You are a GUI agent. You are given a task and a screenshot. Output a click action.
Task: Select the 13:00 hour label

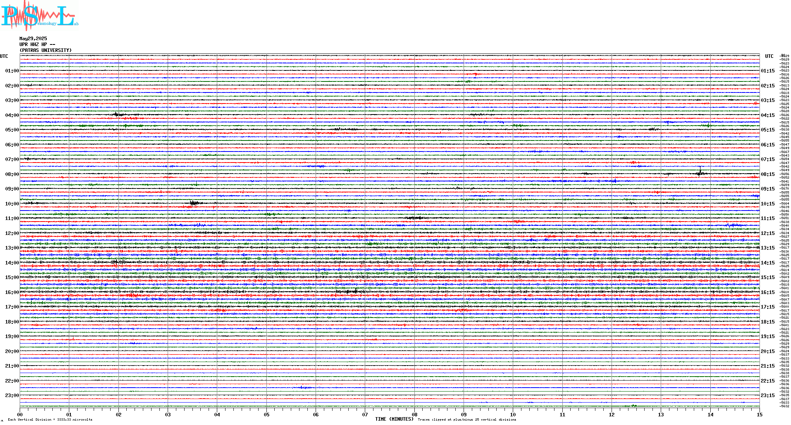[x=12, y=248]
